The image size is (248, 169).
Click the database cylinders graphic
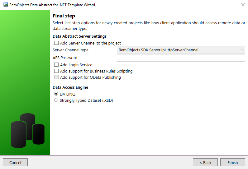coord(28,131)
